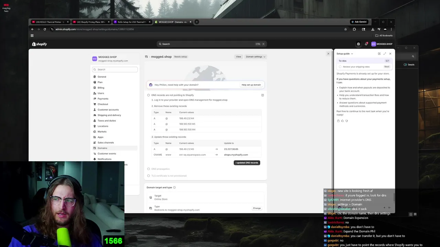
Task: Open Customer accounts settings
Action: [x=108, y=110]
